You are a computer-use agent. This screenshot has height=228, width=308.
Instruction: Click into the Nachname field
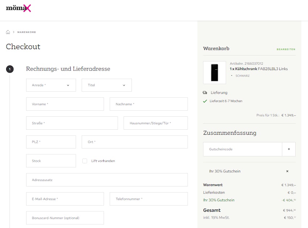click(149, 104)
